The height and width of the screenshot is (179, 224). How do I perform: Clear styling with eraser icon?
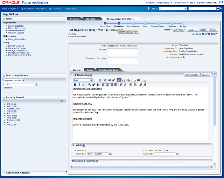click(x=113, y=80)
